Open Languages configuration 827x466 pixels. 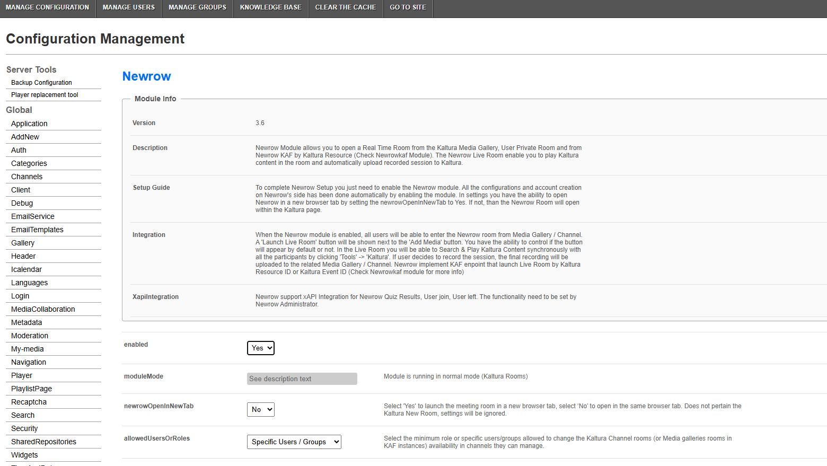[30, 283]
